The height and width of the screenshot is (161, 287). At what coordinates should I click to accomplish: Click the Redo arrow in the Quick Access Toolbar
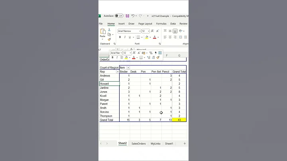(x=140, y=16)
